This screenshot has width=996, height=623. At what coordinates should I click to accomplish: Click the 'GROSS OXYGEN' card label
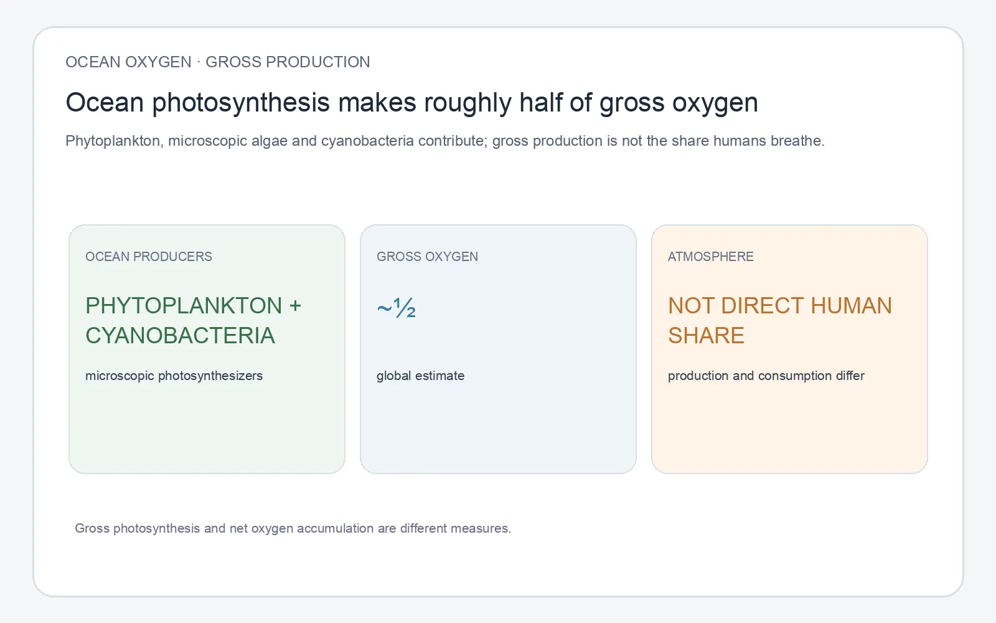pos(428,257)
